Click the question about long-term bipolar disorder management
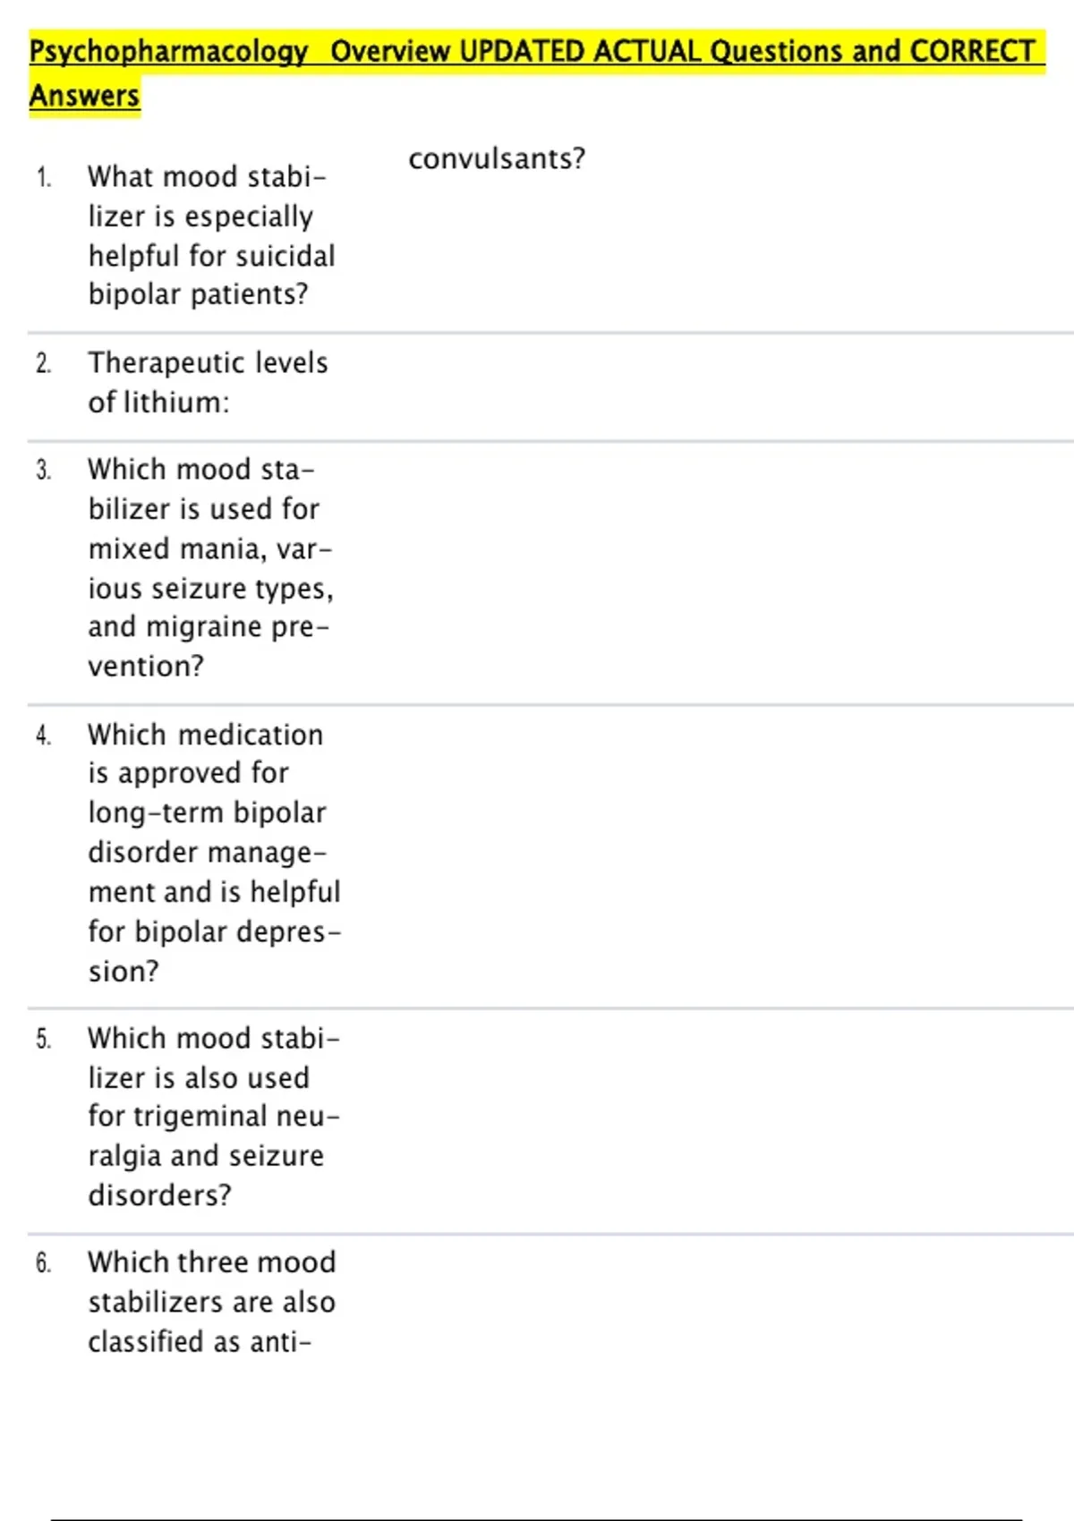The height and width of the screenshot is (1521, 1074). pyautogui.click(x=215, y=852)
